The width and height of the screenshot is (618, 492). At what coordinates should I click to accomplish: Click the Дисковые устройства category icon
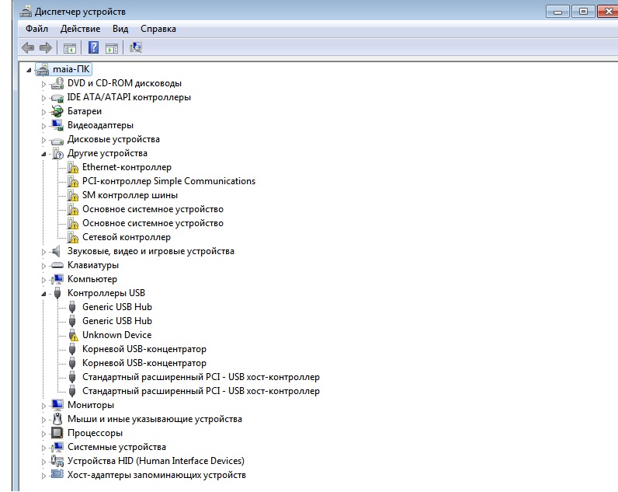pos(57,140)
